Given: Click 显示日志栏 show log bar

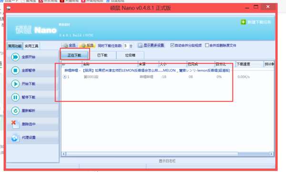Looking at the screenshot, I should click(167, 161).
